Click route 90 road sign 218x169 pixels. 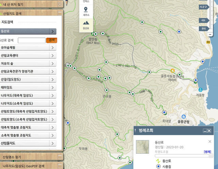tap(208, 42)
